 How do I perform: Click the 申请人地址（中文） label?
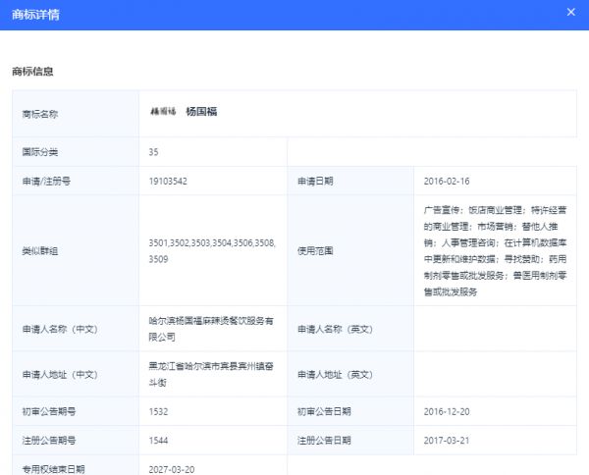point(60,374)
